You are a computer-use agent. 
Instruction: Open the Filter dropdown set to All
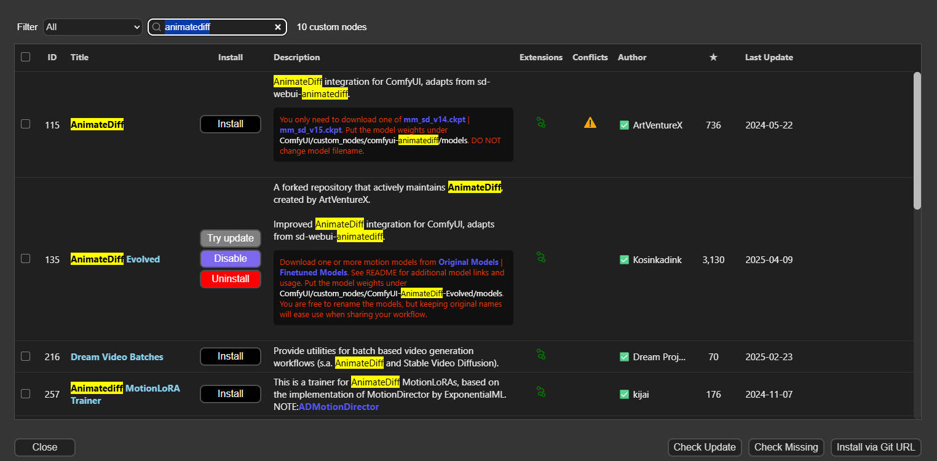[93, 27]
